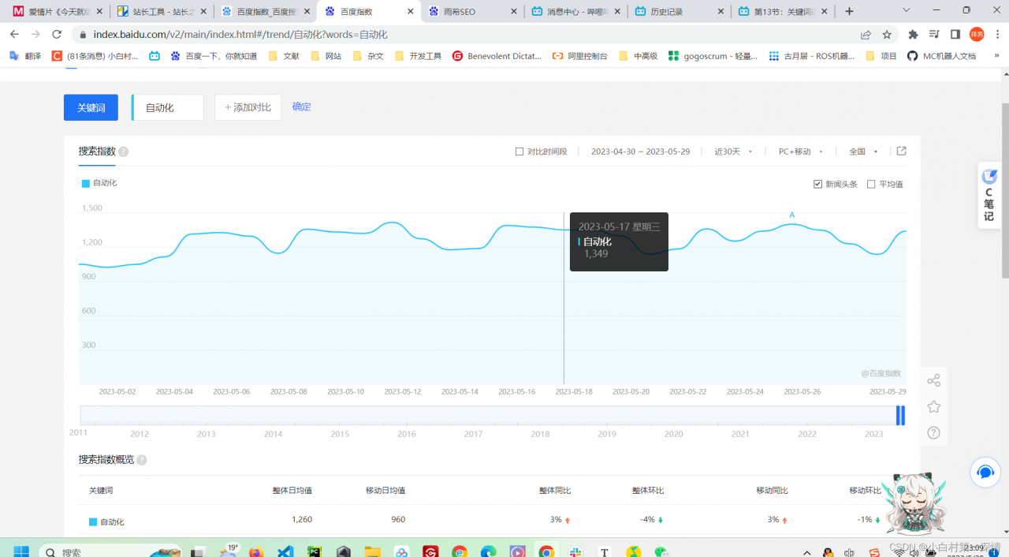Viewport: 1009px width, 557px height.
Task: Open the help question mark icon
Action: [x=933, y=432]
